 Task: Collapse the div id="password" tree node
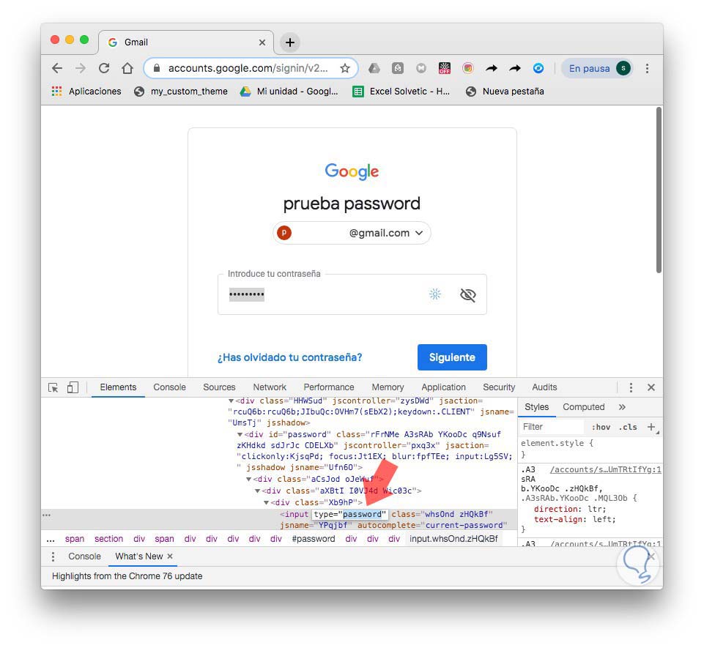pos(240,434)
